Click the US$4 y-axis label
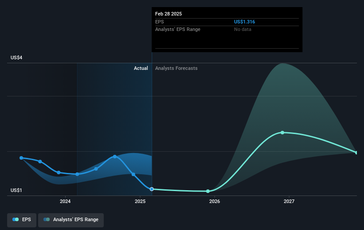364x230 pixels. (16, 57)
